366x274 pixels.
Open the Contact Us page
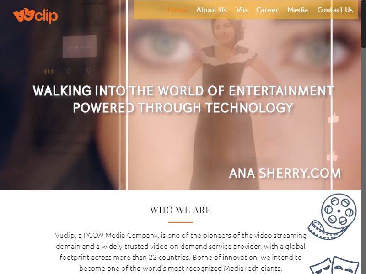pyautogui.click(x=335, y=10)
